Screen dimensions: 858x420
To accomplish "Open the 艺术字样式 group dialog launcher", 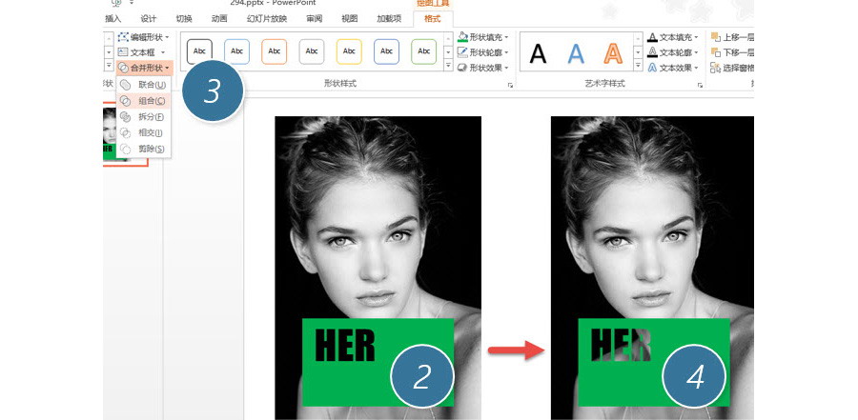I will click(700, 86).
